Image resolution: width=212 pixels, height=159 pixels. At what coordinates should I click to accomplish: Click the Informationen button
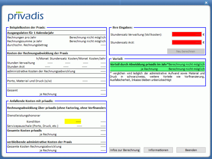158,150
